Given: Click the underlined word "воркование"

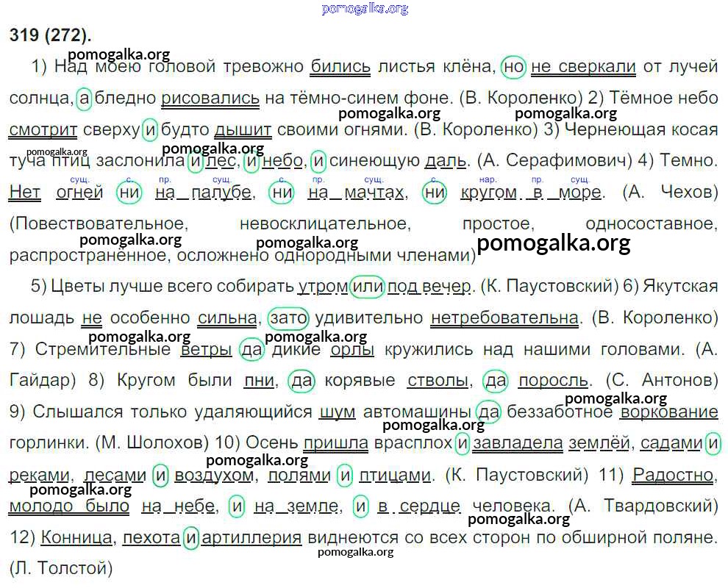Looking at the screenshot, I should (669, 412).
